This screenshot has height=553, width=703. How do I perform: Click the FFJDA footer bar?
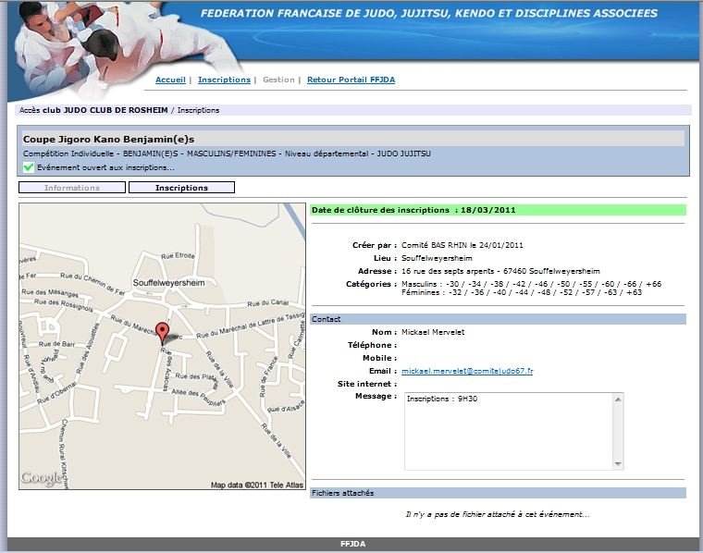click(x=352, y=545)
